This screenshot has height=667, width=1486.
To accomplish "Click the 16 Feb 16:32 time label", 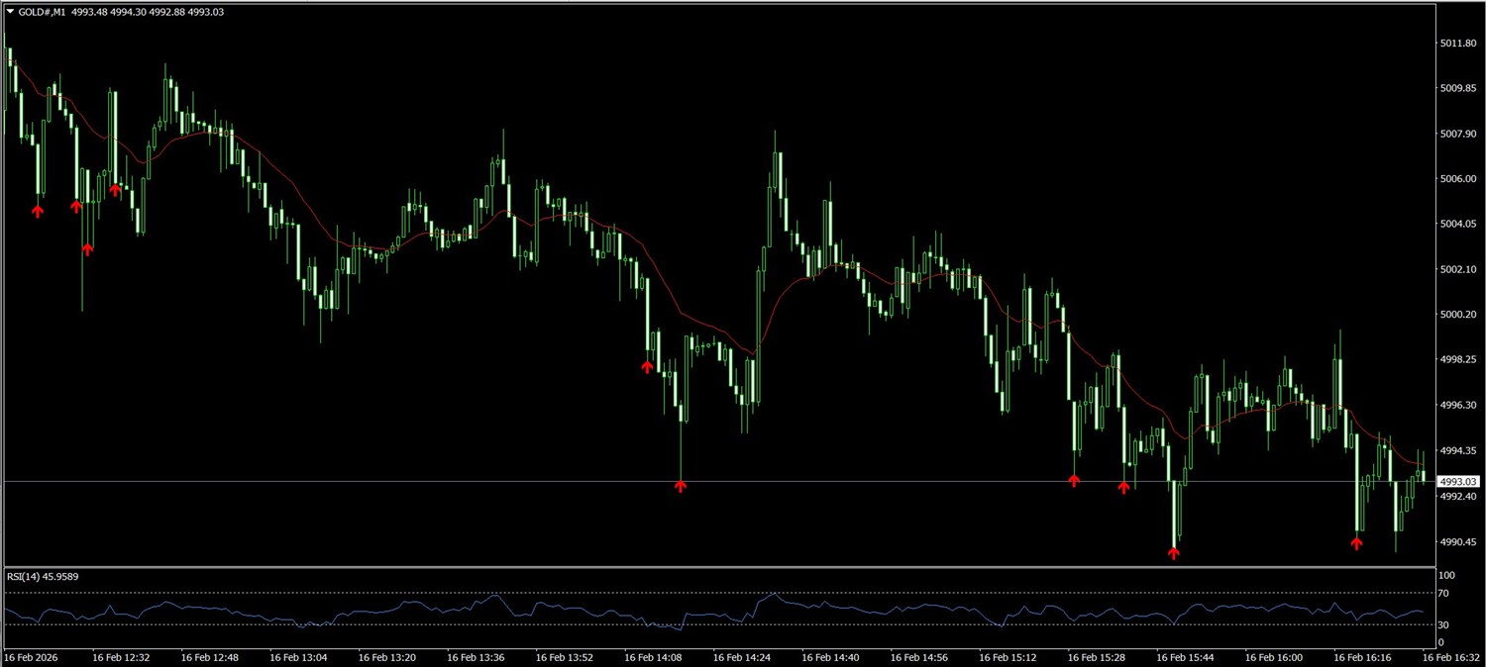I will coord(1452,657).
